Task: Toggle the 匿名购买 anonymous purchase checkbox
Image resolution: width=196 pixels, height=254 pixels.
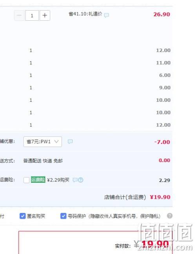Action: (23, 216)
